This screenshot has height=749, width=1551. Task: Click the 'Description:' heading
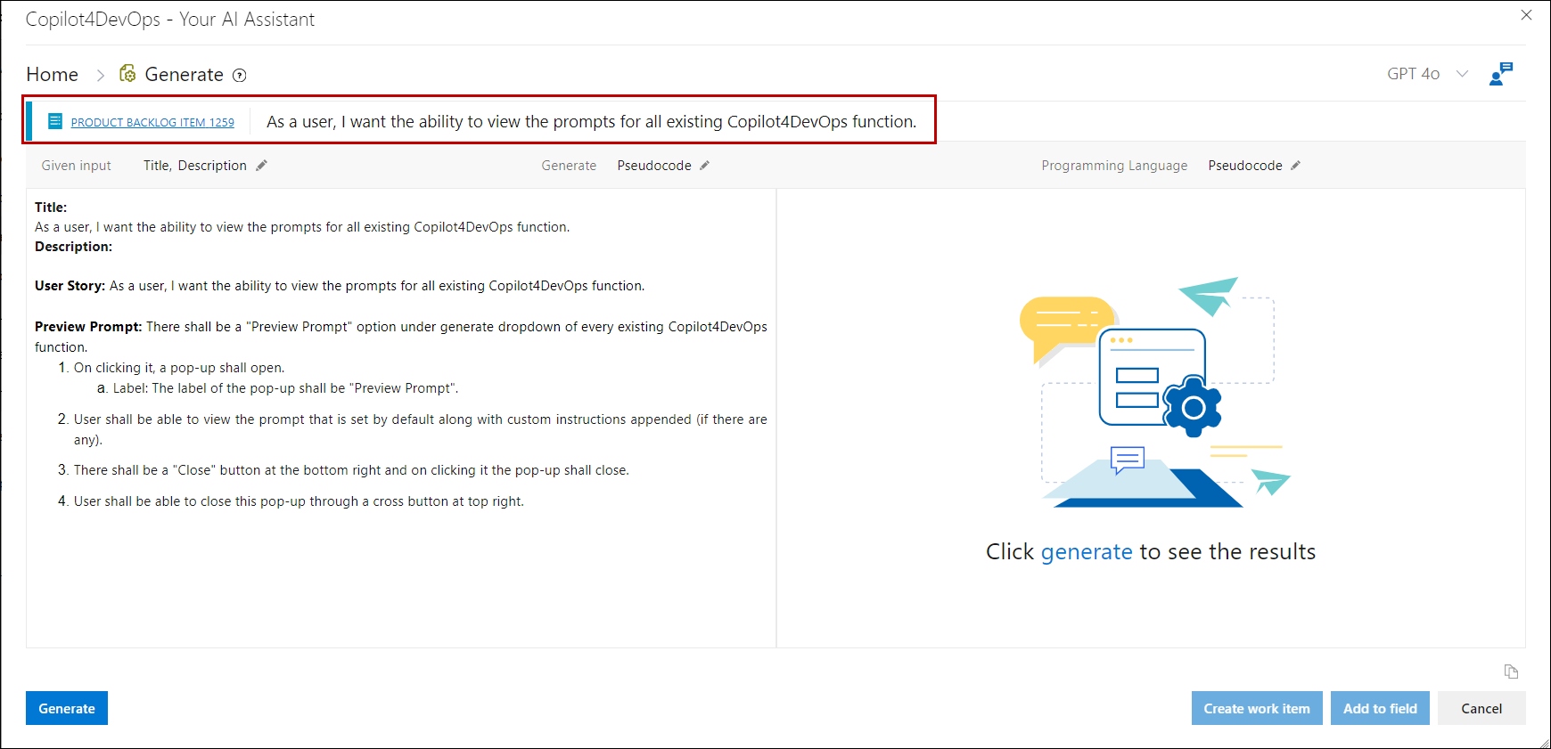(x=73, y=247)
